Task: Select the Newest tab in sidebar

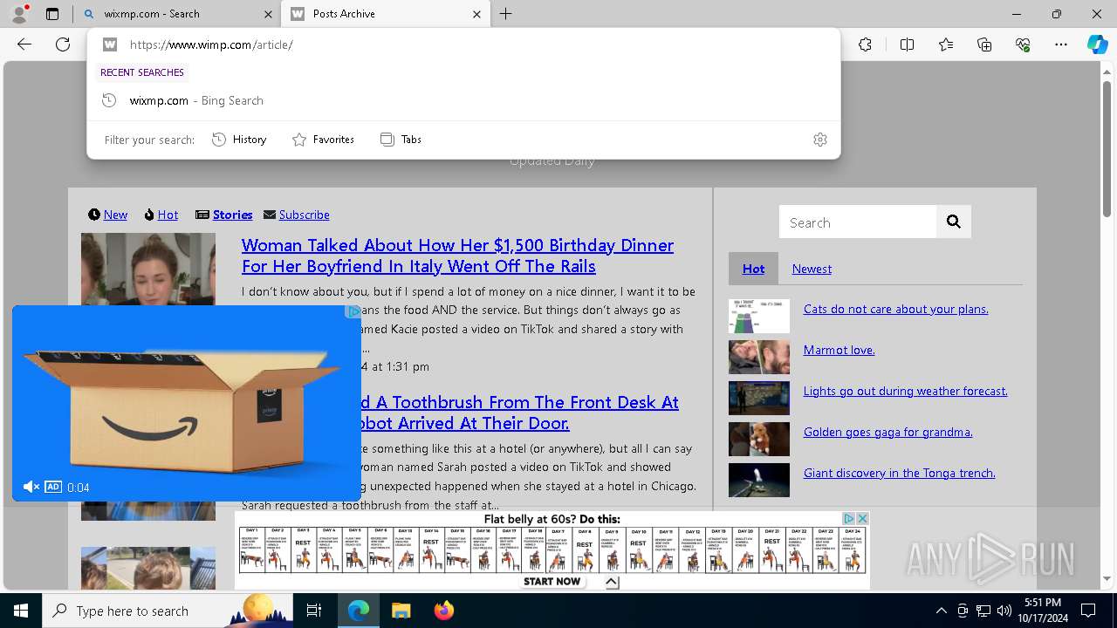Action: coord(812,269)
